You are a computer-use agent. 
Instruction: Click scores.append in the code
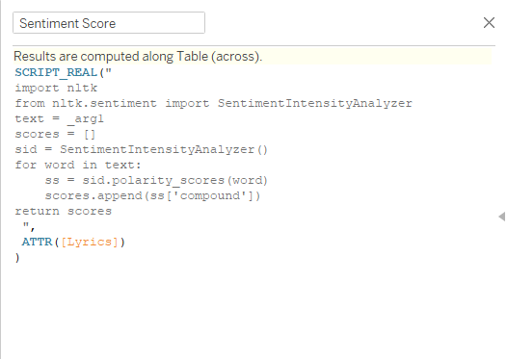(93, 196)
